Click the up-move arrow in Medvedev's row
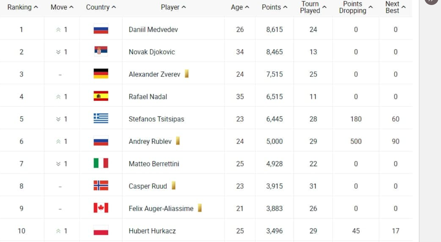This screenshot has height=242, width=441. tap(58, 29)
